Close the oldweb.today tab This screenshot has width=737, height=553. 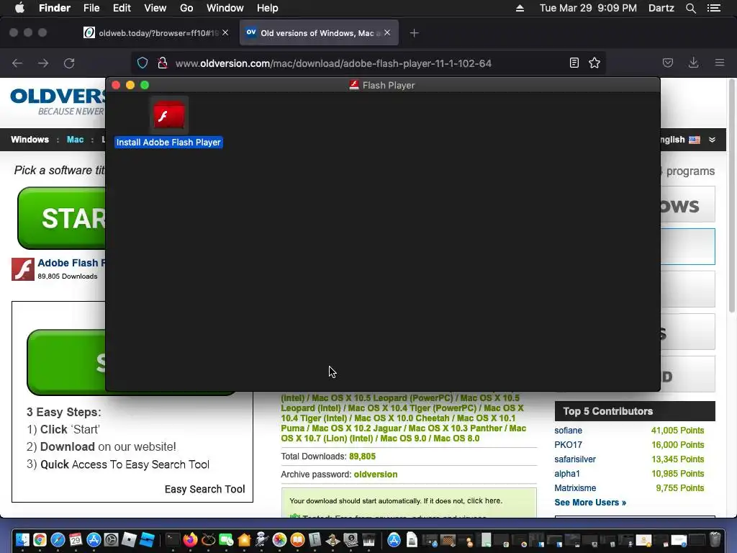point(225,32)
